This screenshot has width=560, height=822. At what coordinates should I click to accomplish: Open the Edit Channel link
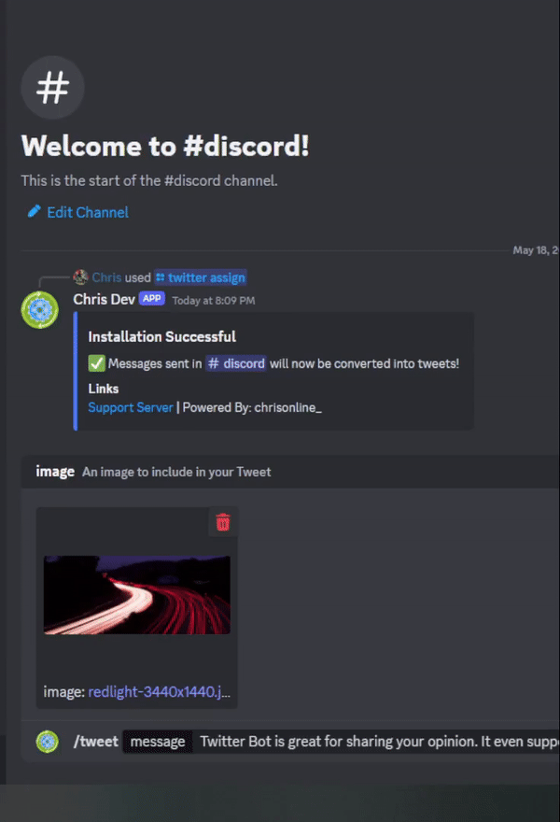[88, 212]
